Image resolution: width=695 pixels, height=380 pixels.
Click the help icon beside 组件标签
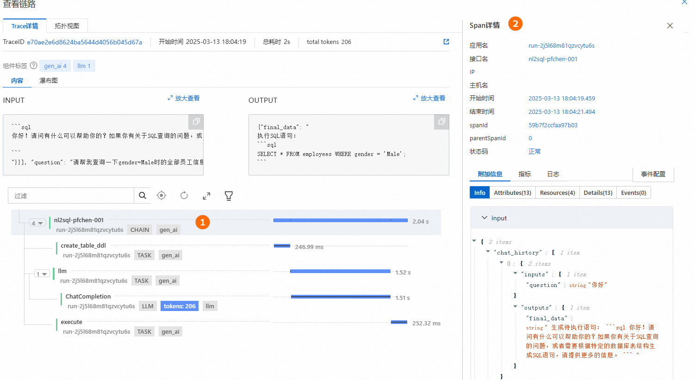(x=33, y=66)
